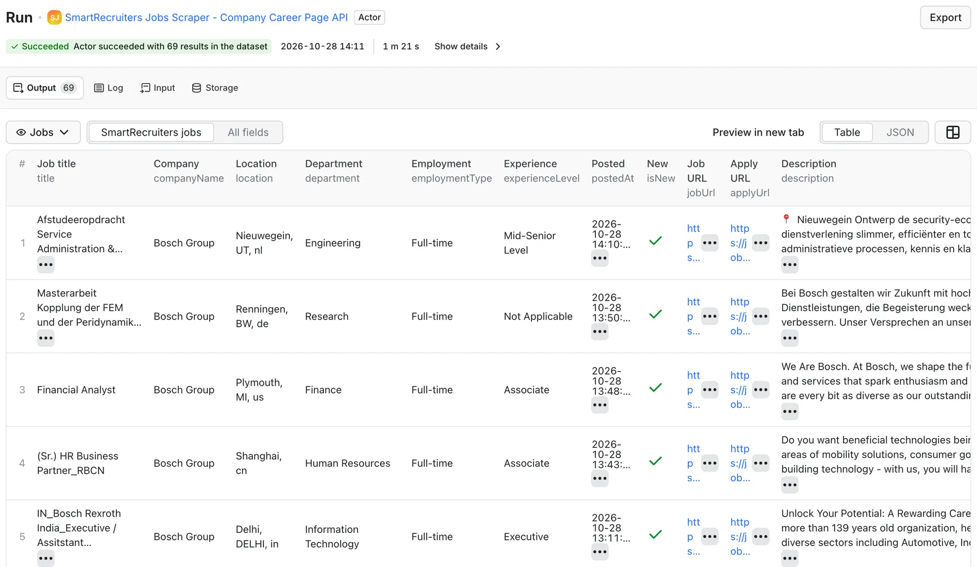The image size is (977, 567).
Task: Open job URL link in HR Business Partner row
Action: 693,463
